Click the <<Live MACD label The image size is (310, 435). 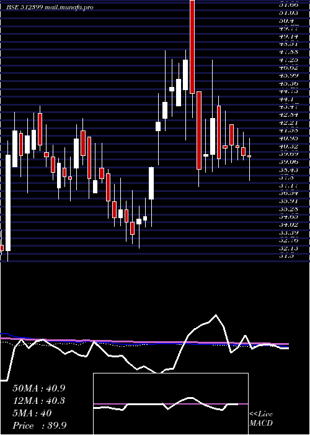coord(261,419)
